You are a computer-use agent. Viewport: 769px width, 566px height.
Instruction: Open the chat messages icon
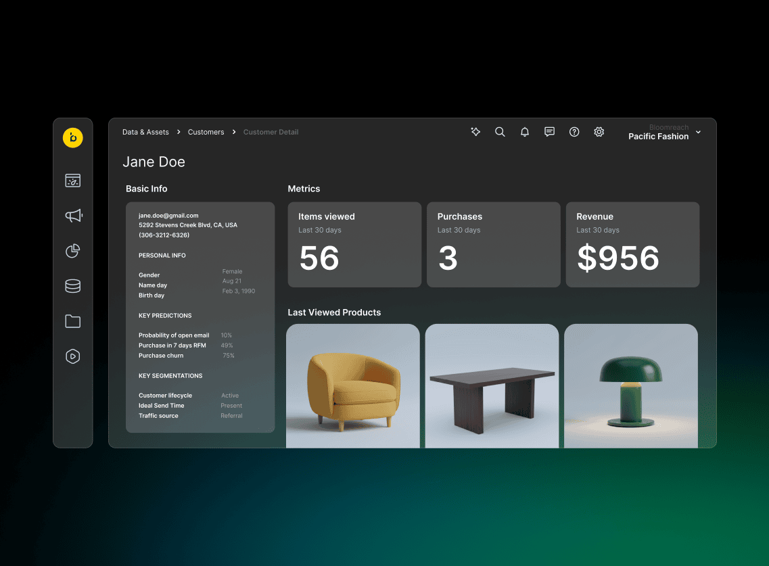[549, 132]
